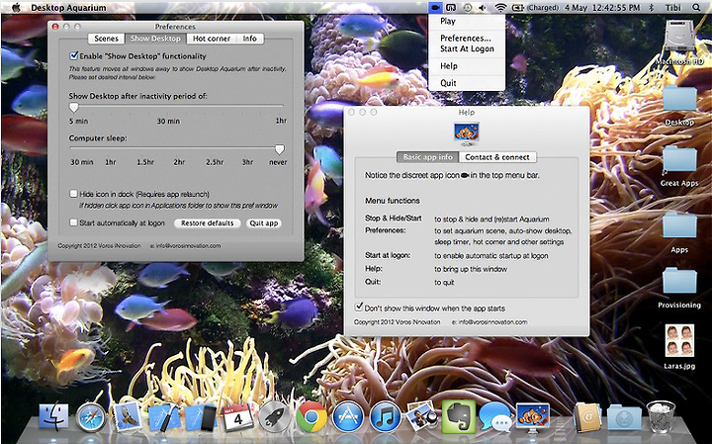Viewport: 712px width, 444px height.
Task: Open the Apple menu
Action: pyautogui.click(x=16, y=8)
